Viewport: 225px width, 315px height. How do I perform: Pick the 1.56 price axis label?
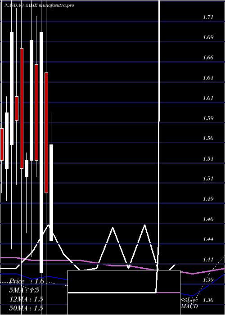[208, 139]
